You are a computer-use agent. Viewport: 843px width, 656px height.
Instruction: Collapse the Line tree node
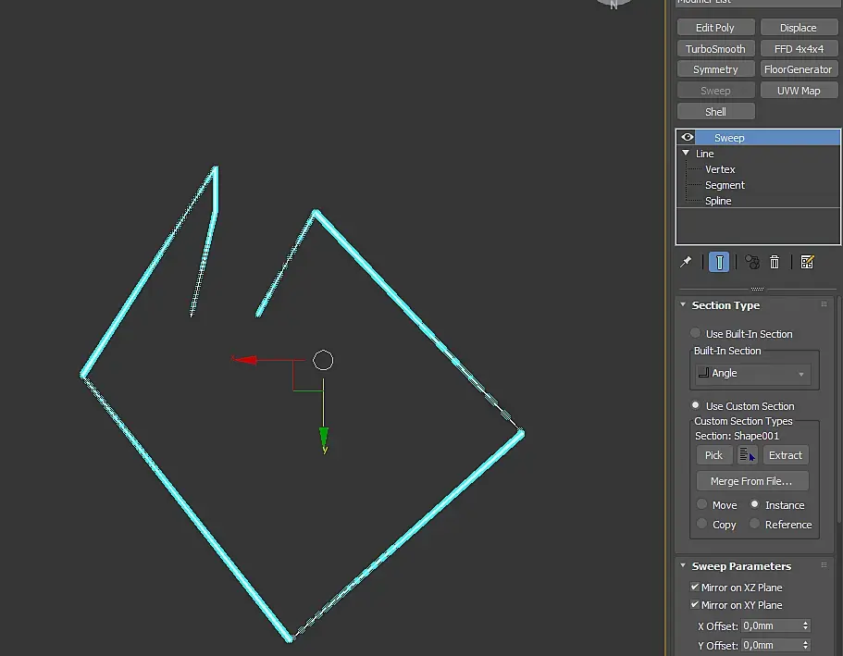[686, 154]
